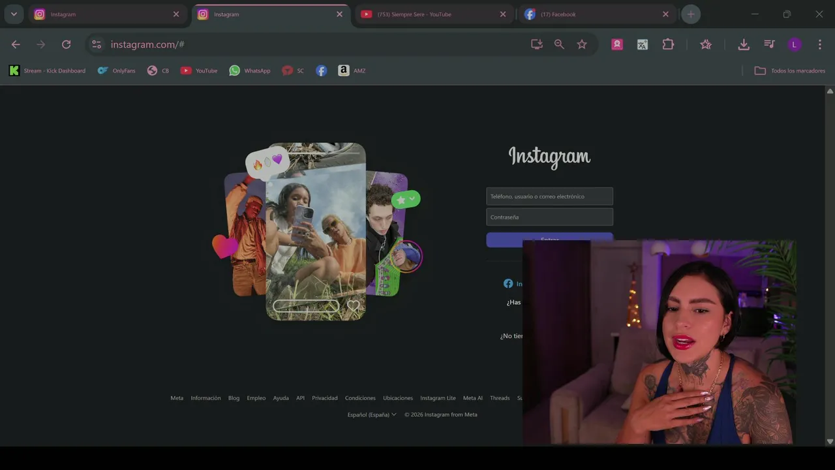Open the Meta AI footer link

(x=473, y=398)
